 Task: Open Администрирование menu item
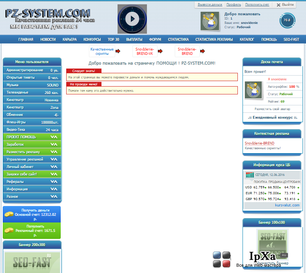[x=32, y=70]
